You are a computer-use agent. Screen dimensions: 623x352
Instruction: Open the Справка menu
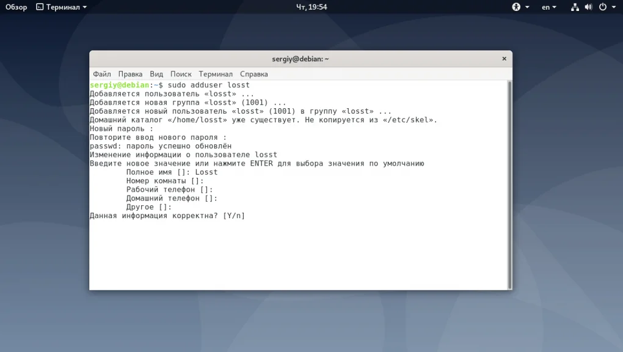254,73
